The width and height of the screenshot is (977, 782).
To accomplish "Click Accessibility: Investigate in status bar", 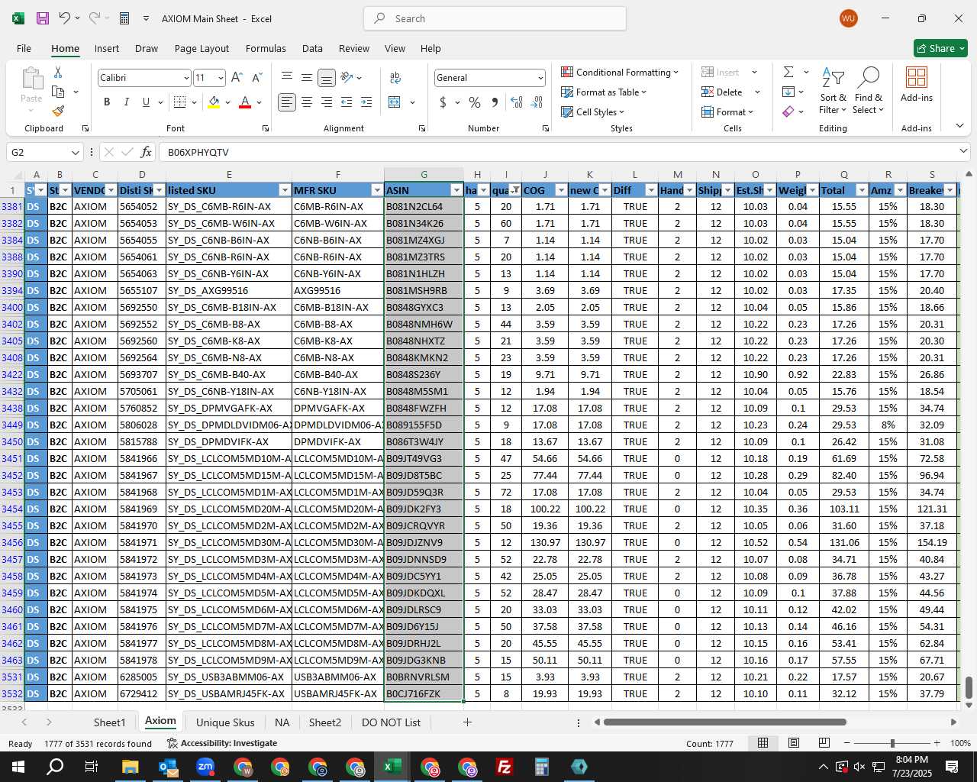I will [x=222, y=743].
